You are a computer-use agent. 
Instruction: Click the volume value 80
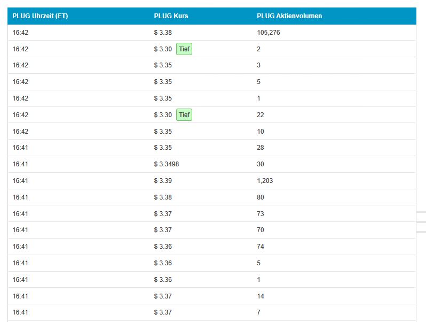(261, 197)
